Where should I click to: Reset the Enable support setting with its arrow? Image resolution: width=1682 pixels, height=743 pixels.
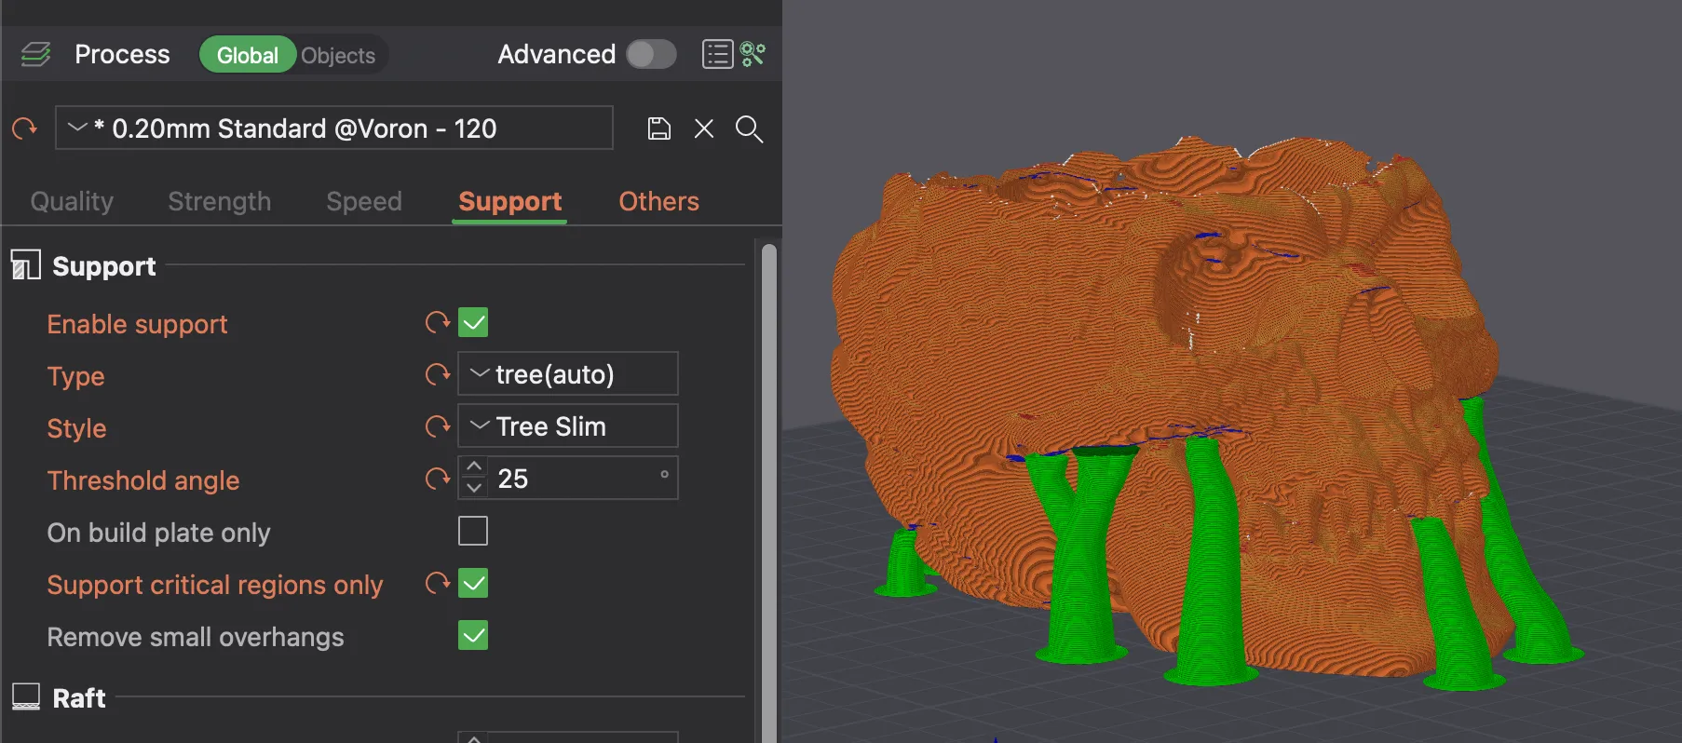pos(437,323)
